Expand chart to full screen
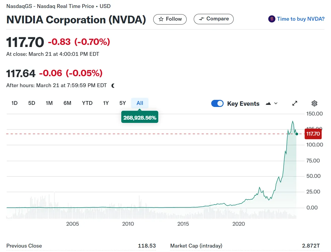The width and height of the screenshot is (331, 252). pos(295,103)
